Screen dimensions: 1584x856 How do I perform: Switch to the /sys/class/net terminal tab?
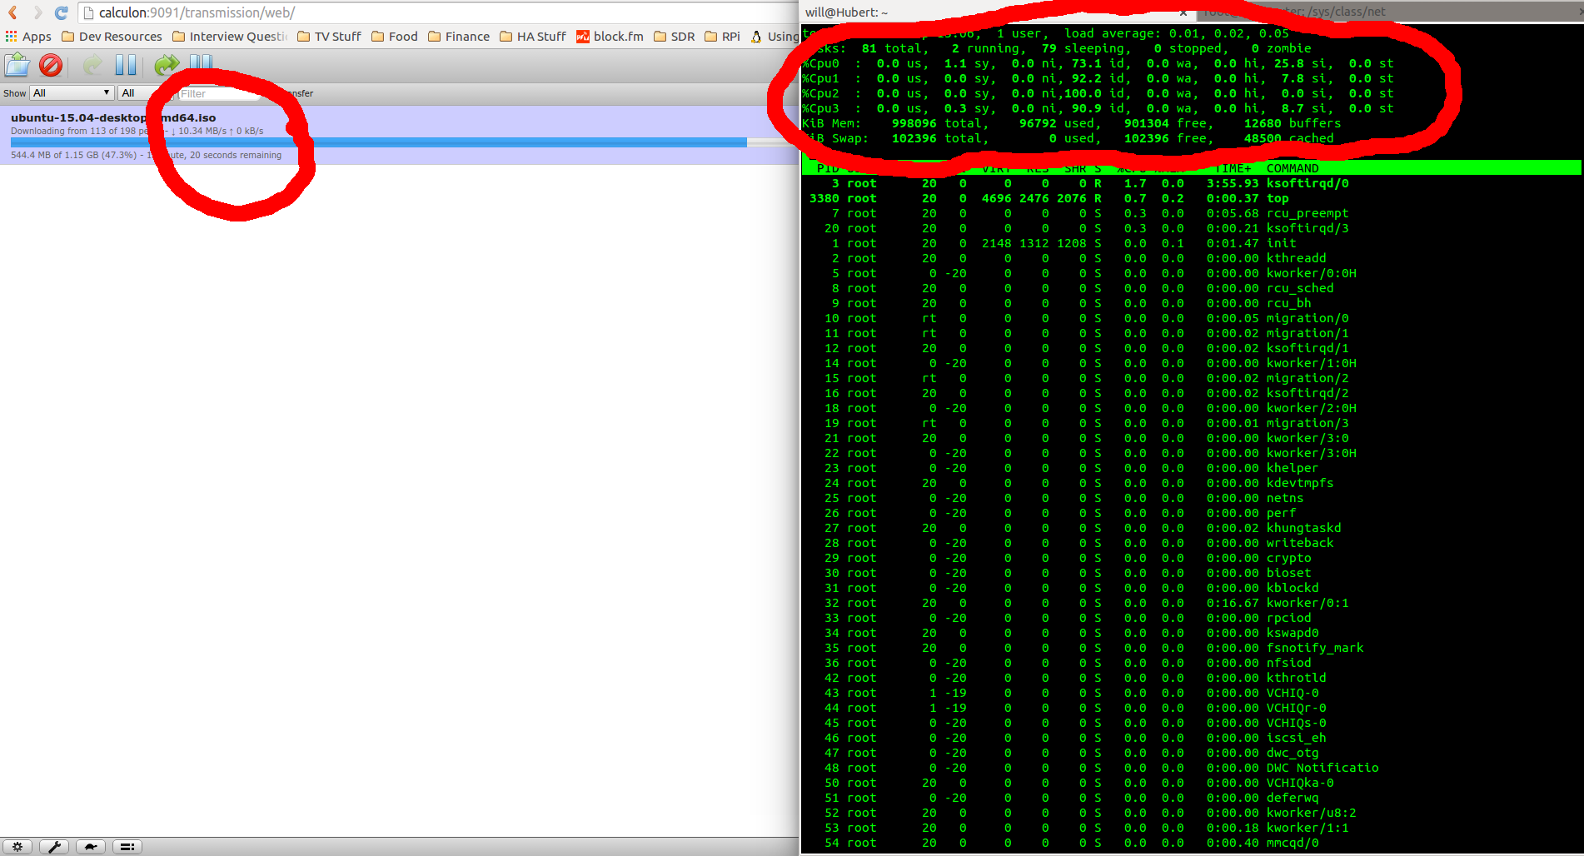click(x=1391, y=12)
